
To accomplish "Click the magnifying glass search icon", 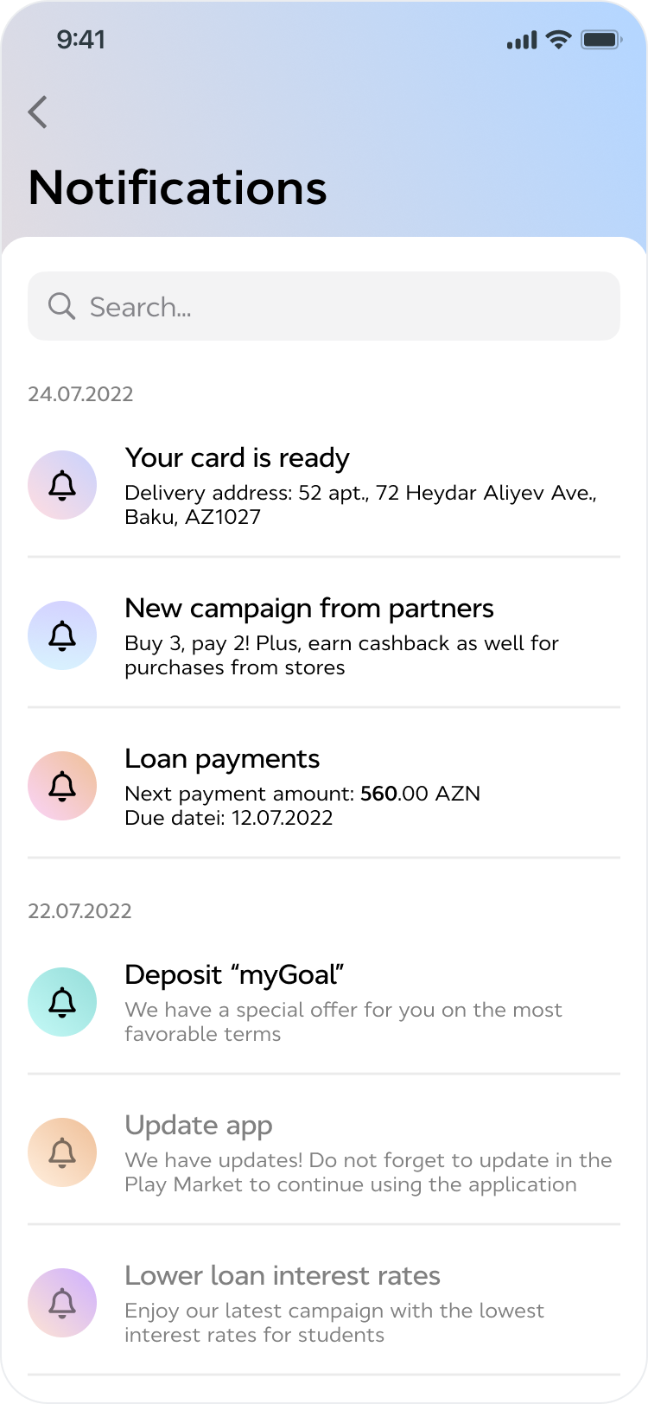I will pos(61,306).
